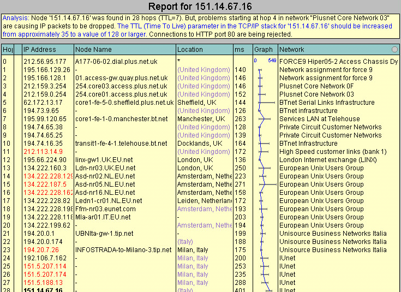The image size is (401, 292).
Task: Click the (Italy) location for hop 22
Action: [185, 242]
